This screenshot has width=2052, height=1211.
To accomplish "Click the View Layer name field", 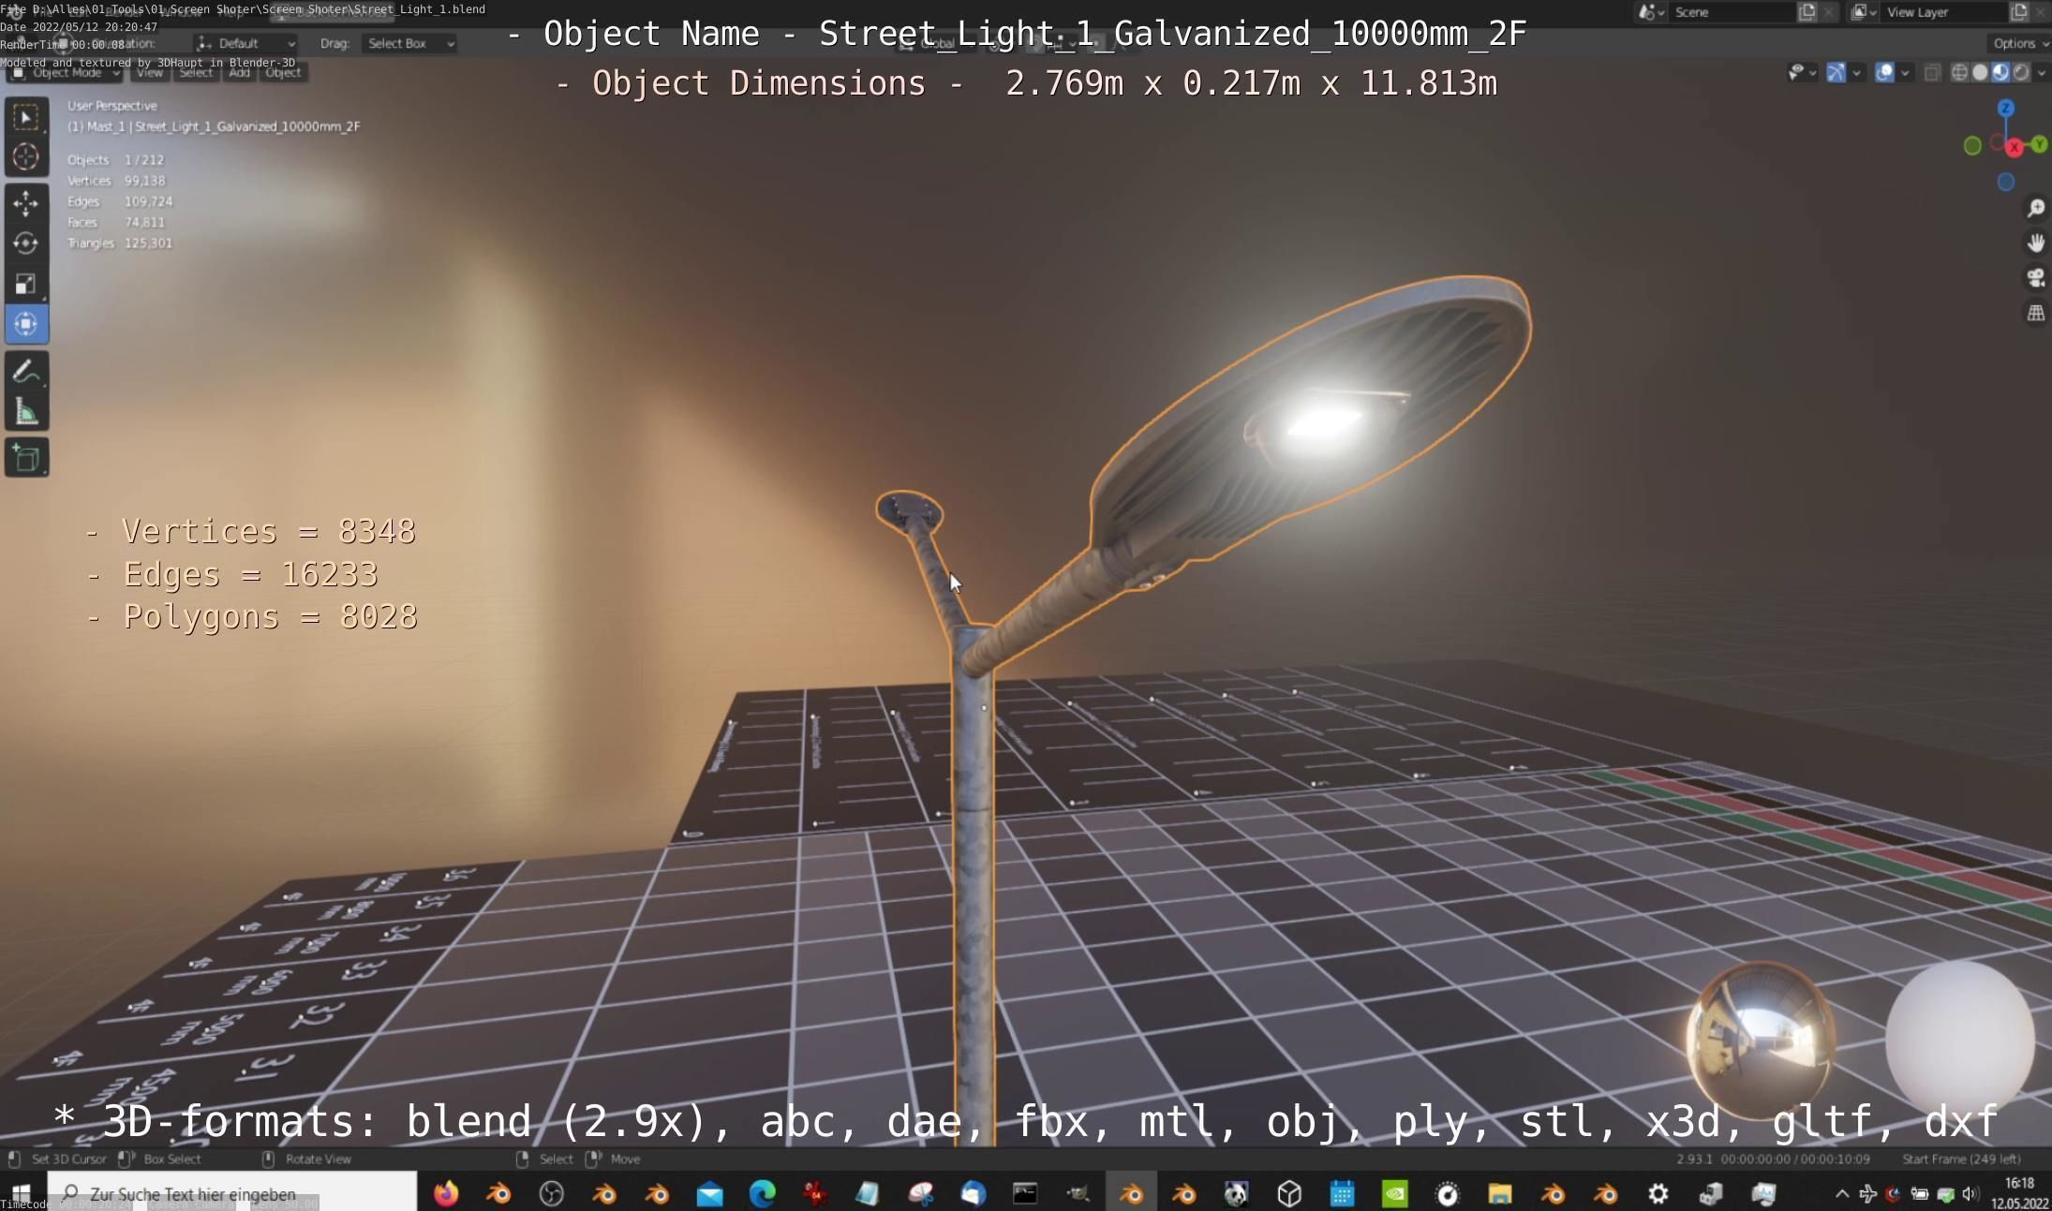I will pyautogui.click(x=1943, y=12).
